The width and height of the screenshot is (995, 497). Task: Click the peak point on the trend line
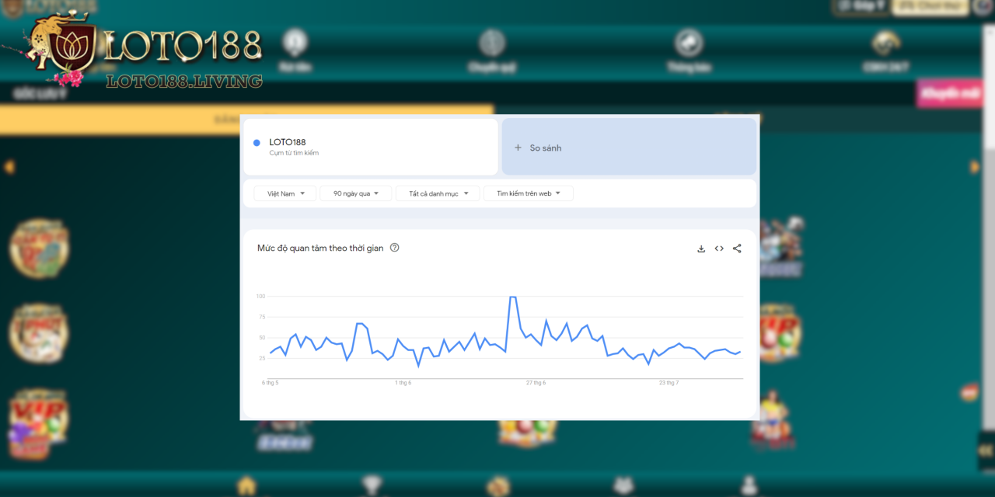coord(512,297)
